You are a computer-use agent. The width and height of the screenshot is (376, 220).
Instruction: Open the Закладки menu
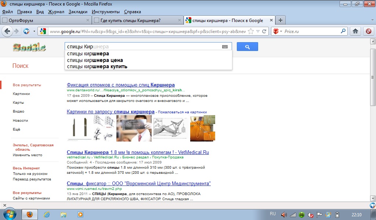(x=78, y=12)
